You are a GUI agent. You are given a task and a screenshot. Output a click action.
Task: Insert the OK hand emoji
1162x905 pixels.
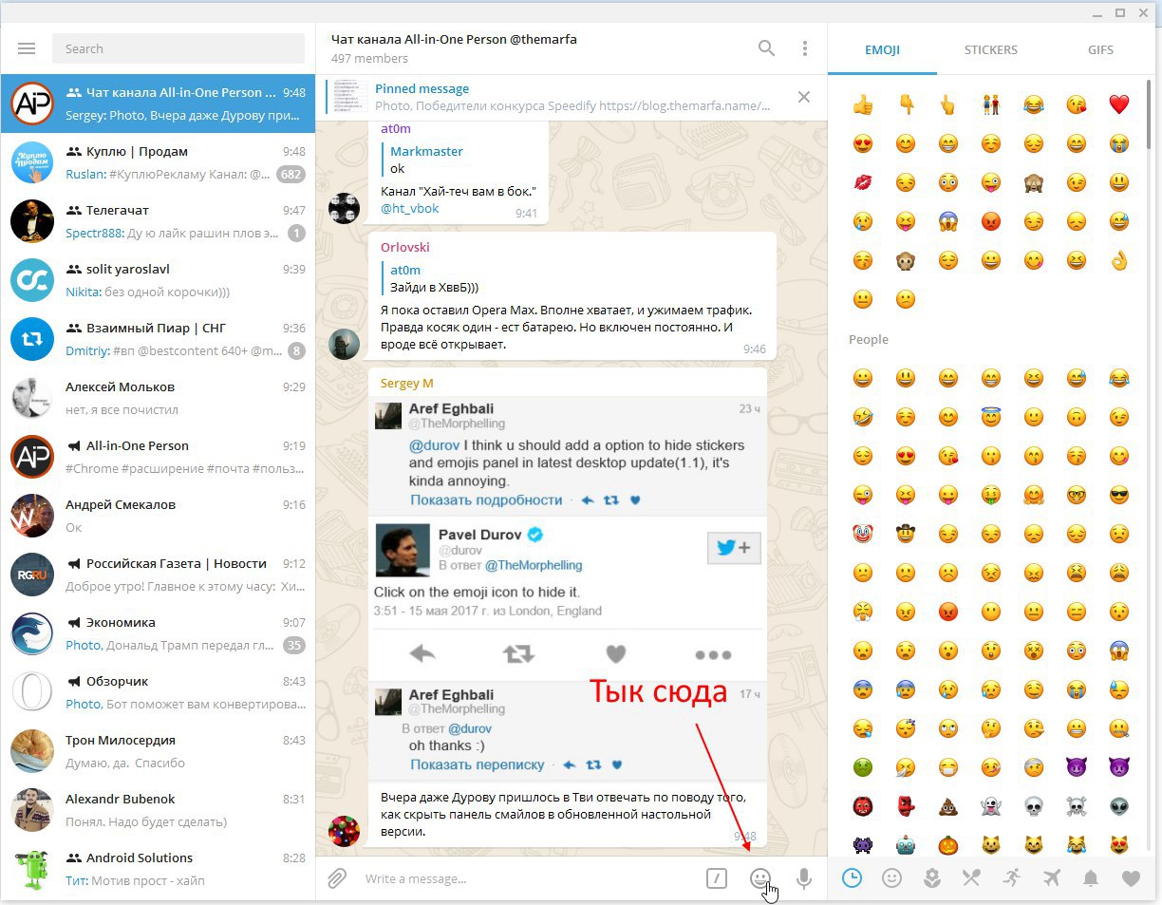tap(1119, 260)
